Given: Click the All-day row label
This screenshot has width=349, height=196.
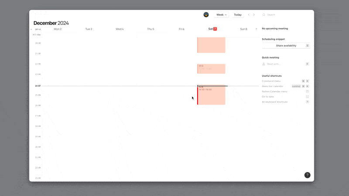Looking at the screenshot, I should coord(37,35).
